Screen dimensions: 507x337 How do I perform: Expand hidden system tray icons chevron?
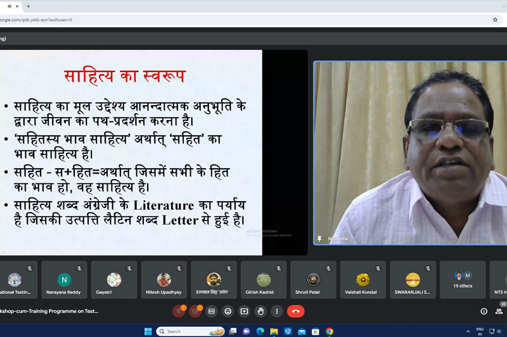coord(468,331)
